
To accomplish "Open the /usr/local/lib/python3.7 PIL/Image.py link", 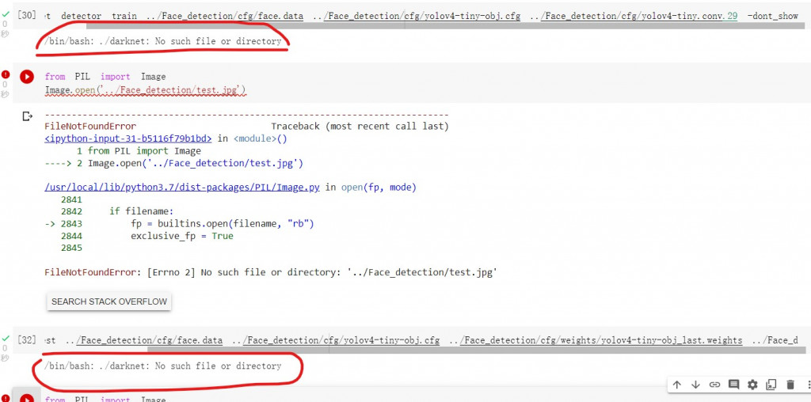I will [x=182, y=188].
